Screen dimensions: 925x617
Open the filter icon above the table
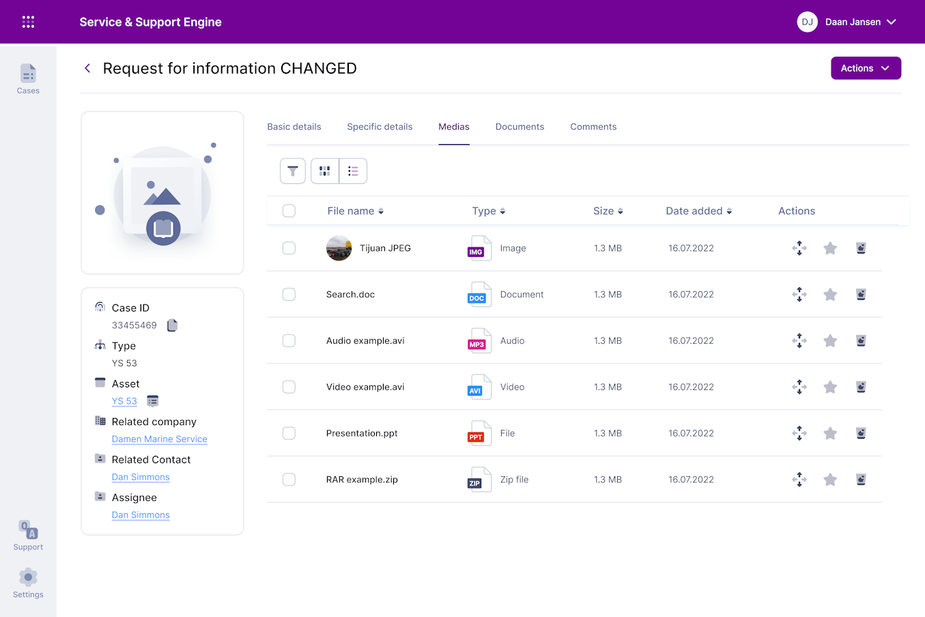292,171
